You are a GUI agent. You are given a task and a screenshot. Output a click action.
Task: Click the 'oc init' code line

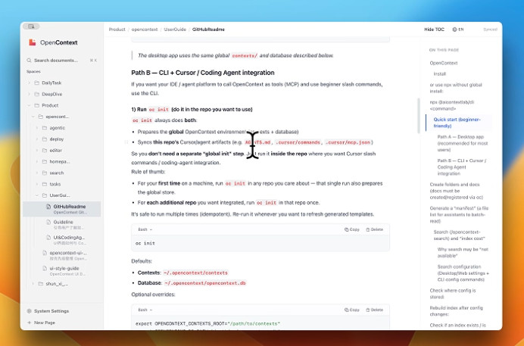point(145,243)
